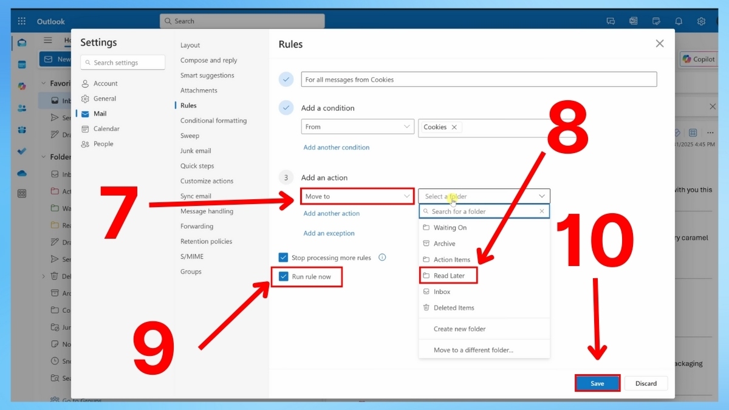Open More apps in the left rail
Image resolution: width=729 pixels, height=410 pixels.
pyautogui.click(x=22, y=194)
